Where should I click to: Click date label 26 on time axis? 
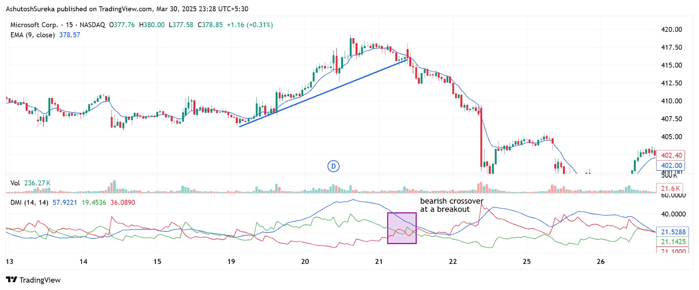(601, 262)
